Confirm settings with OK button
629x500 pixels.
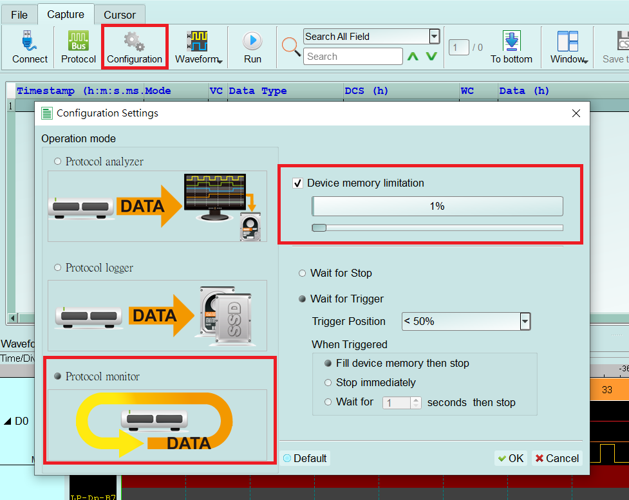click(511, 458)
